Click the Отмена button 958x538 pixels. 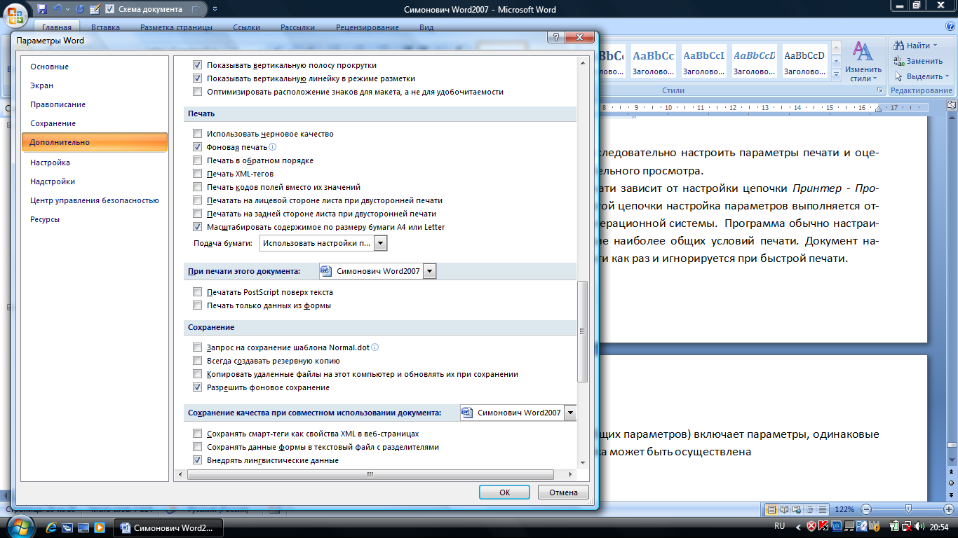pos(563,492)
